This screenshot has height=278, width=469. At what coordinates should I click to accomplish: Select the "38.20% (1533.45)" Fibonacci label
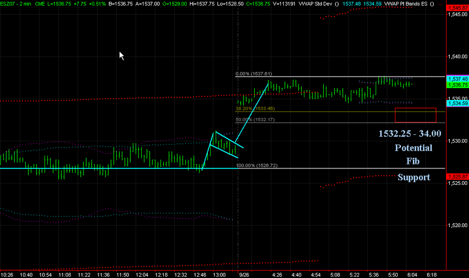255,109
